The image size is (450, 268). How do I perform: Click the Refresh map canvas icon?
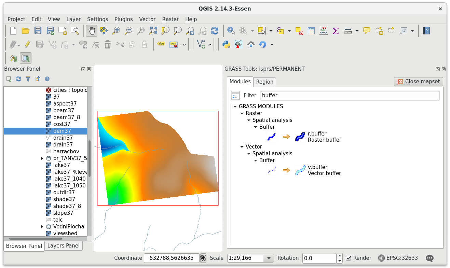coord(215,31)
